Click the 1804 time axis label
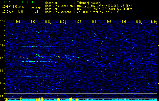Viewport: 159px width, 101px height. (x=63, y=21)
